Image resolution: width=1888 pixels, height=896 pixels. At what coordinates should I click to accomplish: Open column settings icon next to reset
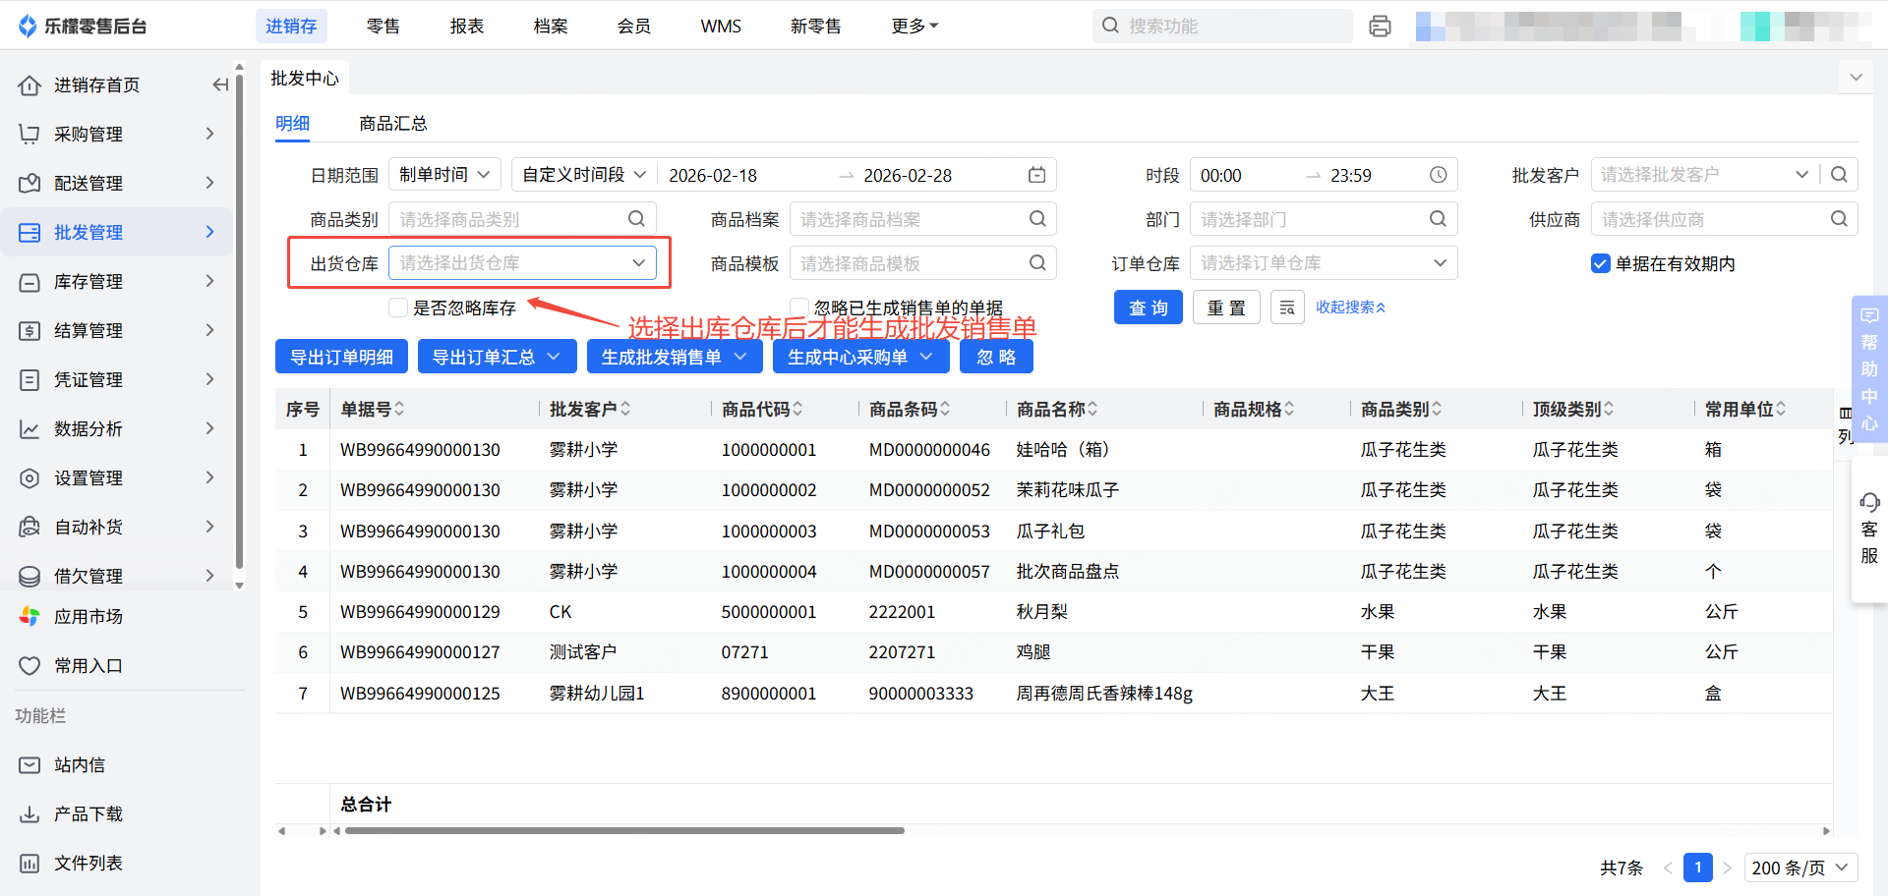pos(1286,308)
